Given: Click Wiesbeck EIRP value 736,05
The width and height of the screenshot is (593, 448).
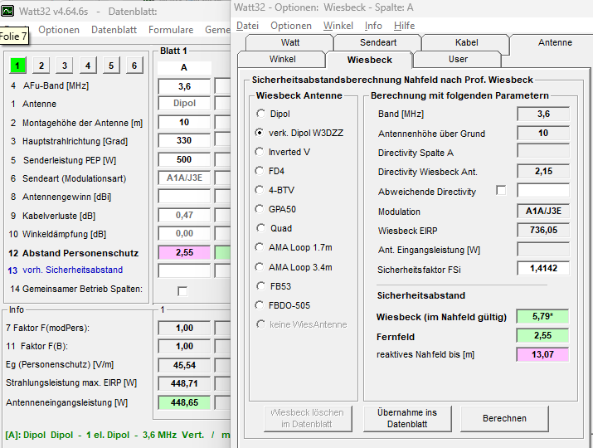Looking at the screenshot, I should pos(543,230).
